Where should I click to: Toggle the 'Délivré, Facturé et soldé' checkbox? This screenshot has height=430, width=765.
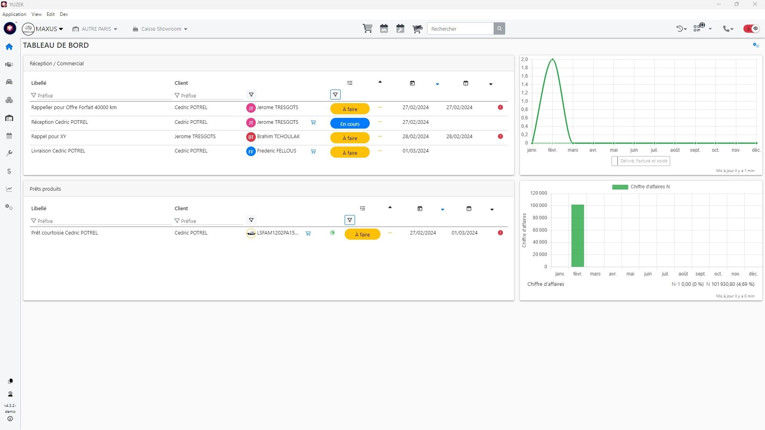(x=614, y=161)
